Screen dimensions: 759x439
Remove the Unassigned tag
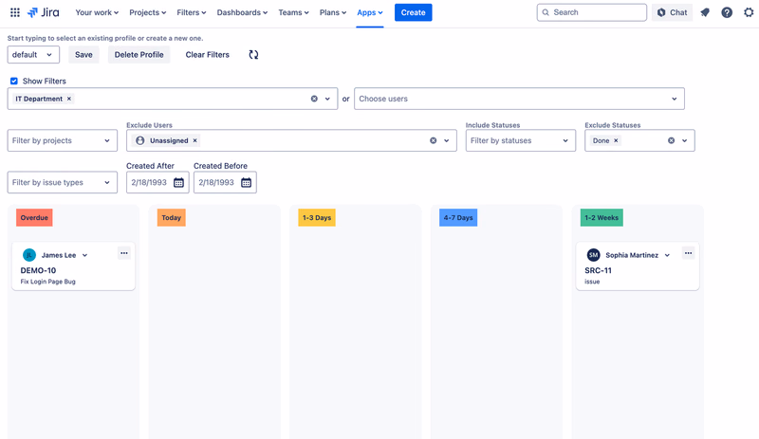pyautogui.click(x=195, y=140)
